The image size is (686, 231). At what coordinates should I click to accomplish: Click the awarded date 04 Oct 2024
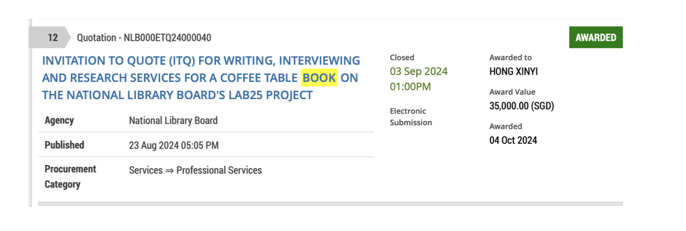513,140
